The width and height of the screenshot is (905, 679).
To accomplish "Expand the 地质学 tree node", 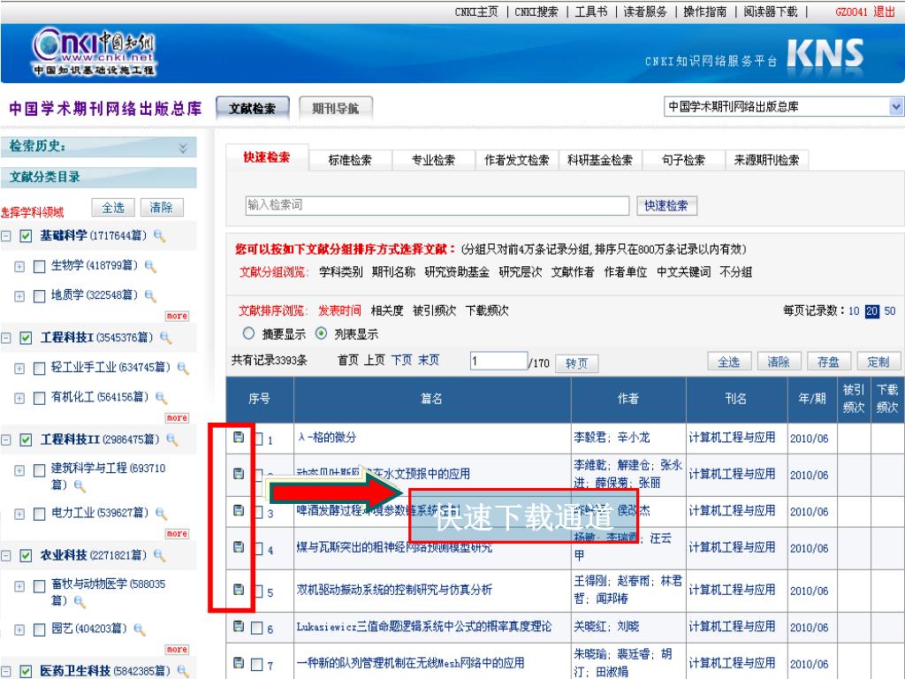I will click(x=19, y=296).
